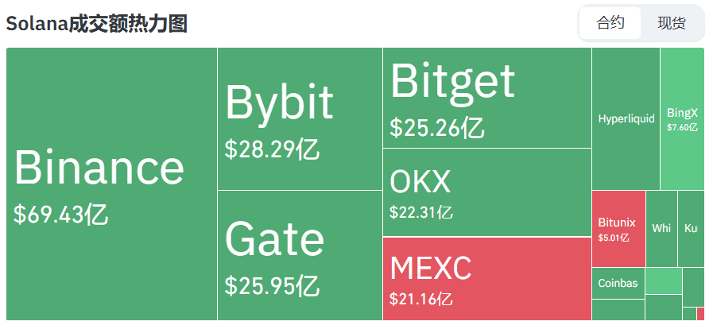Image resolution: width=713 pixels, height=329 pixels.
Task: Click the tiny red tile in heatmap corner
Action: 700,314
